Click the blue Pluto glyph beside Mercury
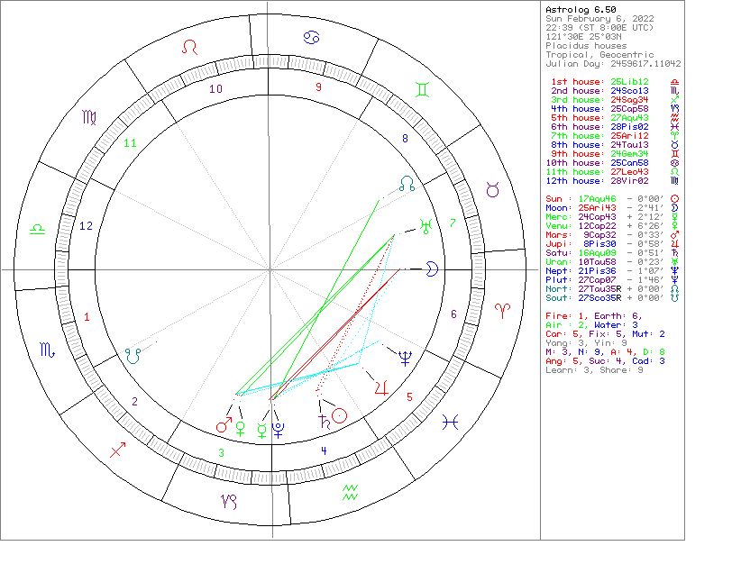The image size is (732, 564). (x=279, y=431)
